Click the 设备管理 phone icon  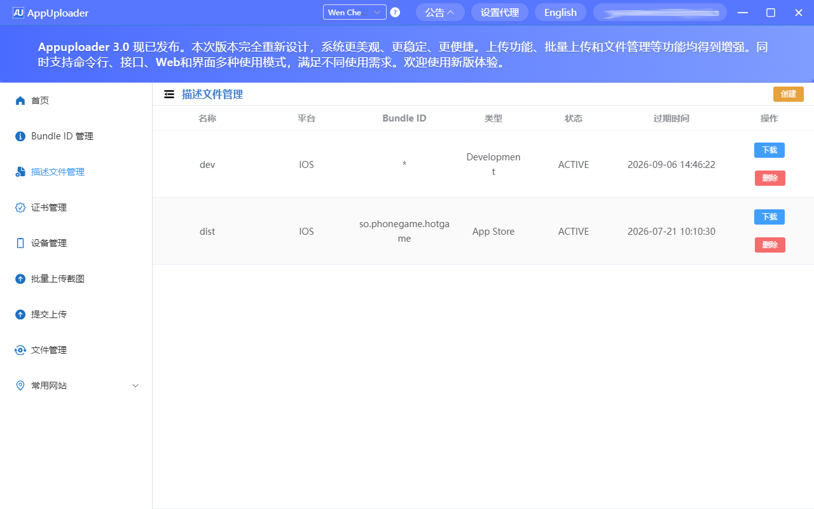click(x=20, y=242)
